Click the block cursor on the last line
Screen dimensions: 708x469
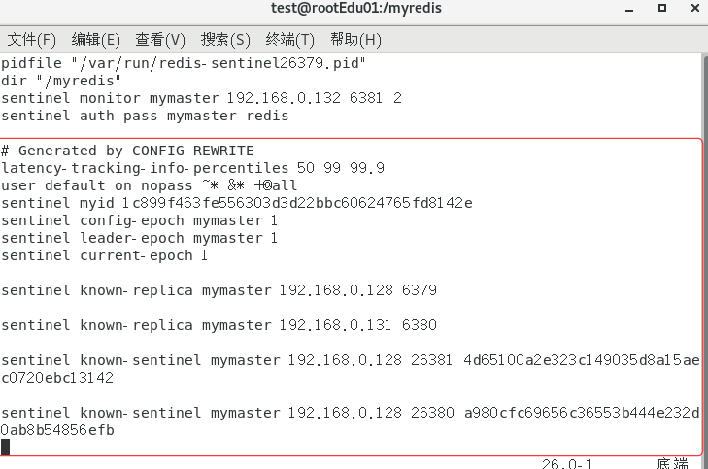click(x=6, y=447)
